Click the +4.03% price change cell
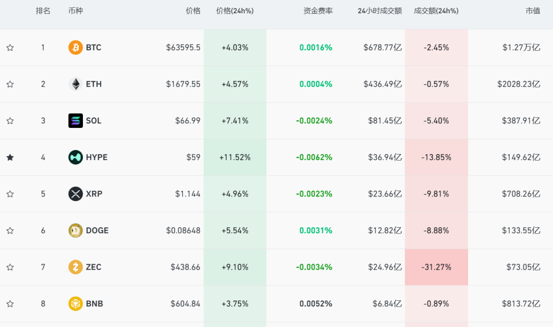The height and width of the screenshot is (327, 553). tap(235, 48)
